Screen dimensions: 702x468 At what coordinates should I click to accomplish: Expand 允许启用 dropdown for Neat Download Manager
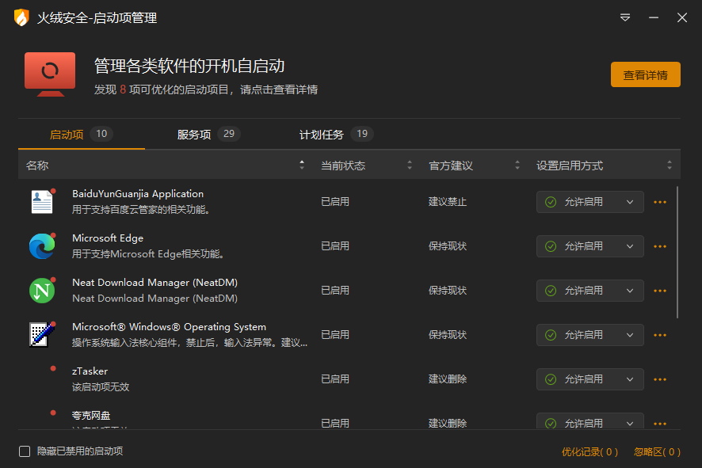pos(590,291)
